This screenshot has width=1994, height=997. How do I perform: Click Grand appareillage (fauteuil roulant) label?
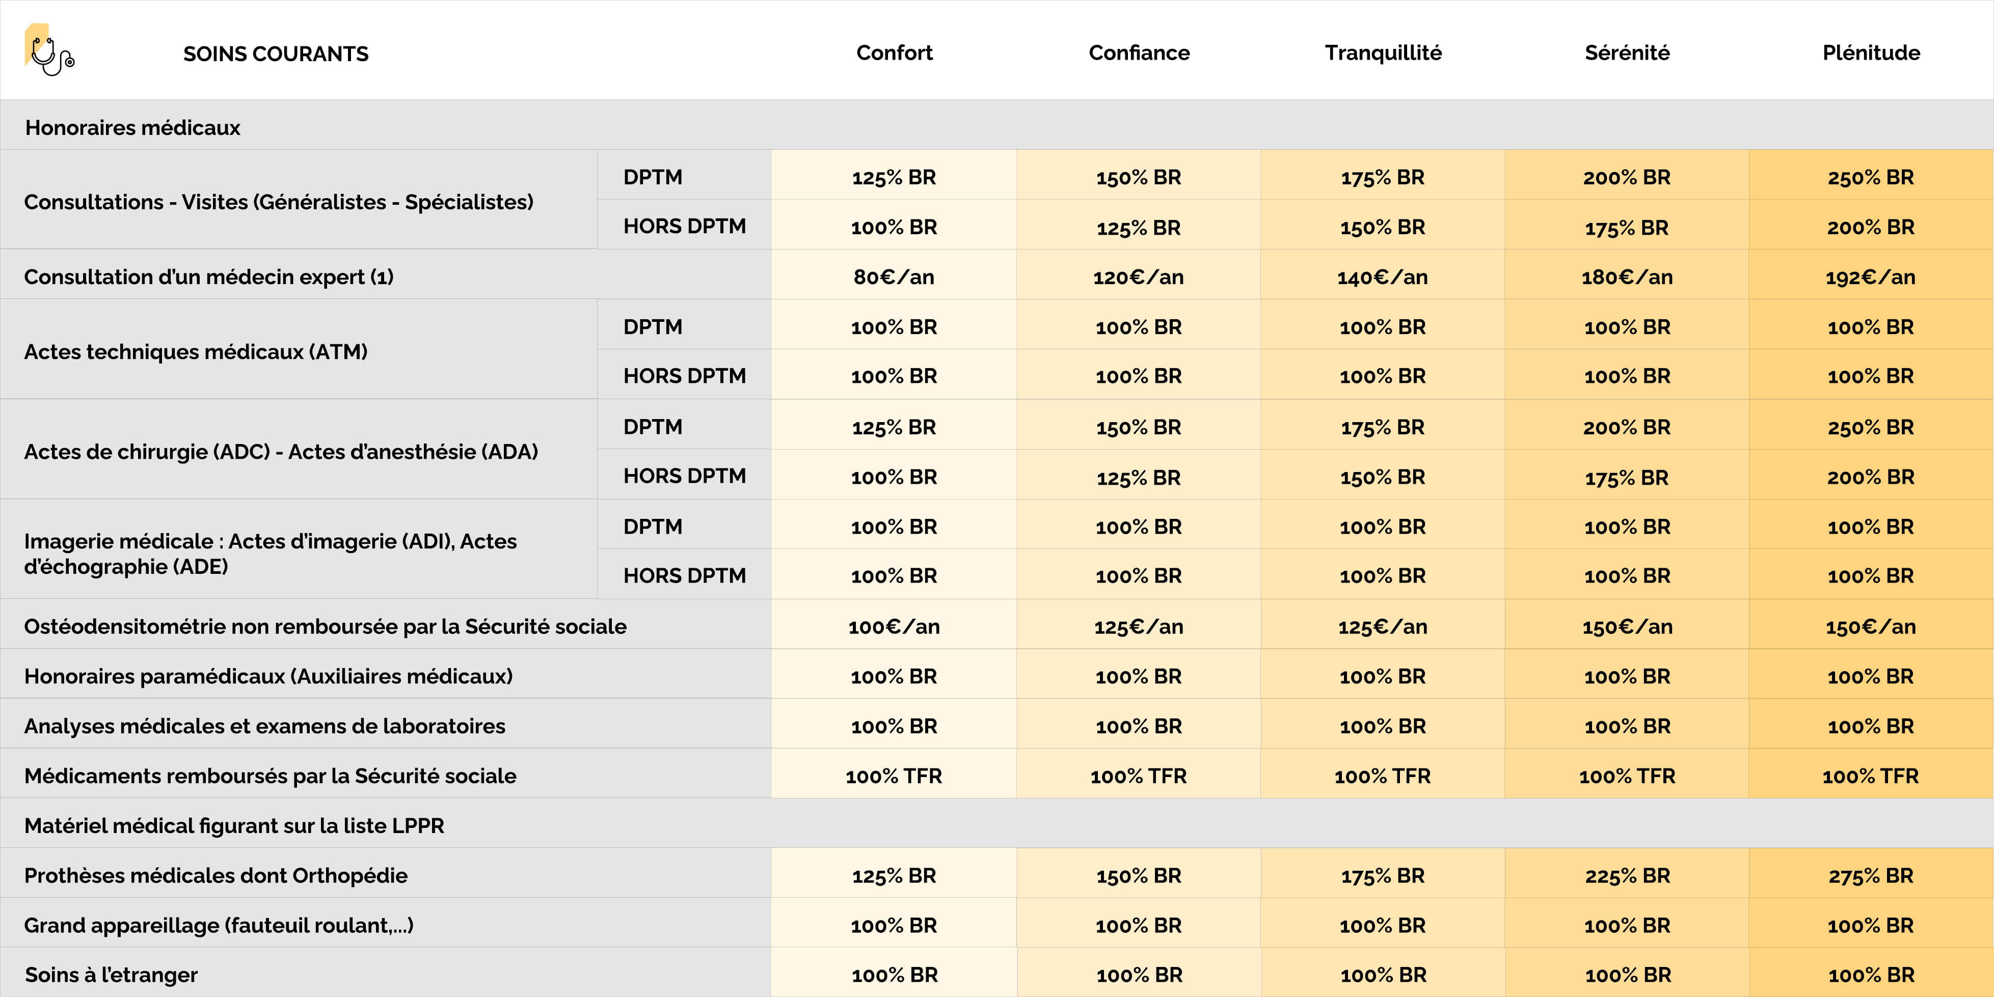pos(218,925)
